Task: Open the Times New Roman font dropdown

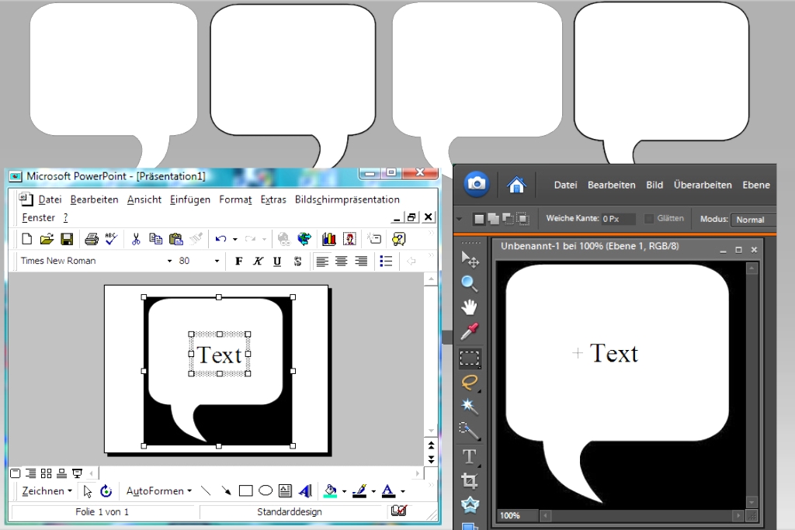Action: point(169,262)
